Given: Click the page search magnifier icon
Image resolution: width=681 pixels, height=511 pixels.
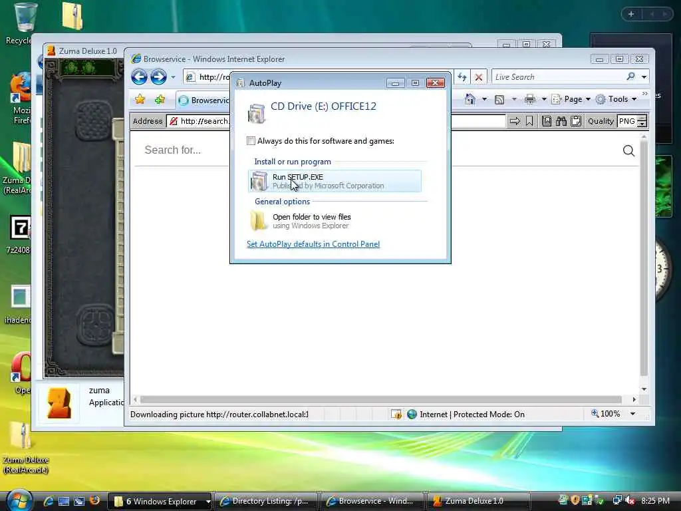Looking at the screenshot, I should pos(628,151).
